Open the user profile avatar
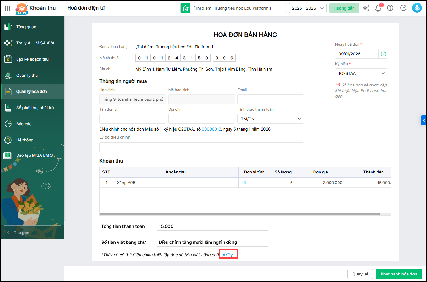Screen dimensions: 427x282 coord(417,8)
